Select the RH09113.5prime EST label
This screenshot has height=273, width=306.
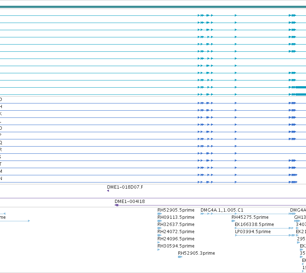point(176,217)
